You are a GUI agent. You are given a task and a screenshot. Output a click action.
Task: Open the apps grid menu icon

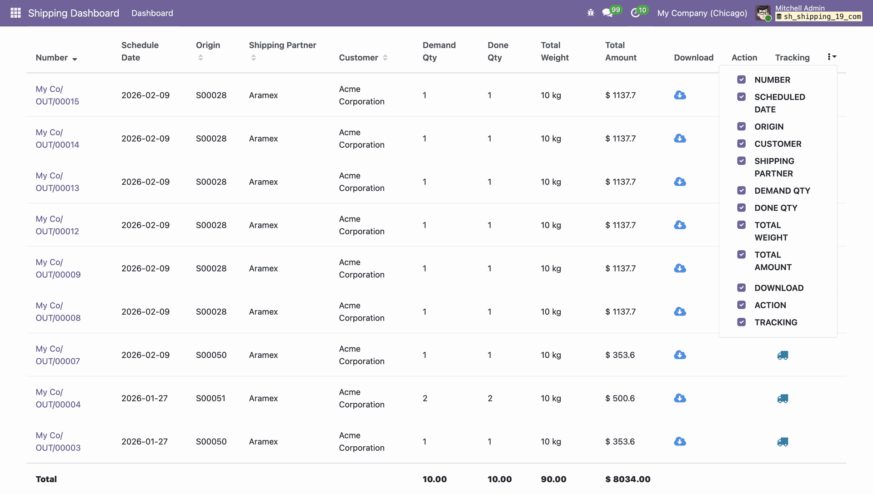coord(15,13)
